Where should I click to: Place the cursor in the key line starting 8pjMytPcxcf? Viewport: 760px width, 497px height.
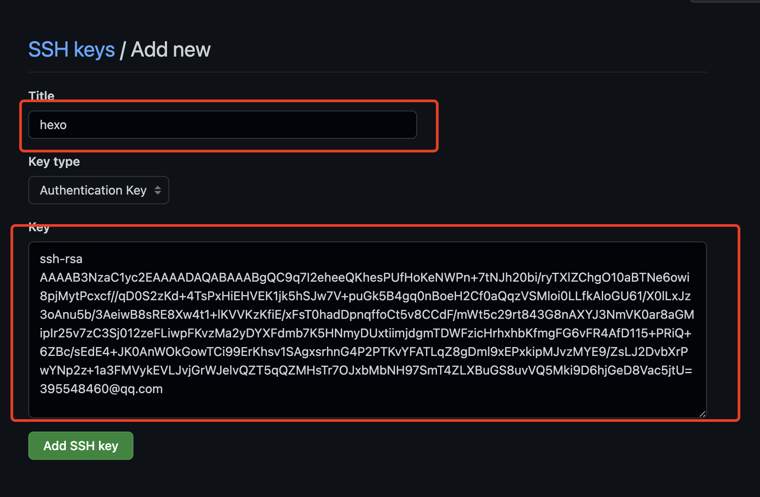[365, 296]
